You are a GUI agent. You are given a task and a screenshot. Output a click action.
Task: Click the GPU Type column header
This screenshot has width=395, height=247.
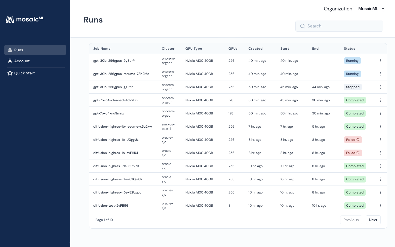pos(194,49)
